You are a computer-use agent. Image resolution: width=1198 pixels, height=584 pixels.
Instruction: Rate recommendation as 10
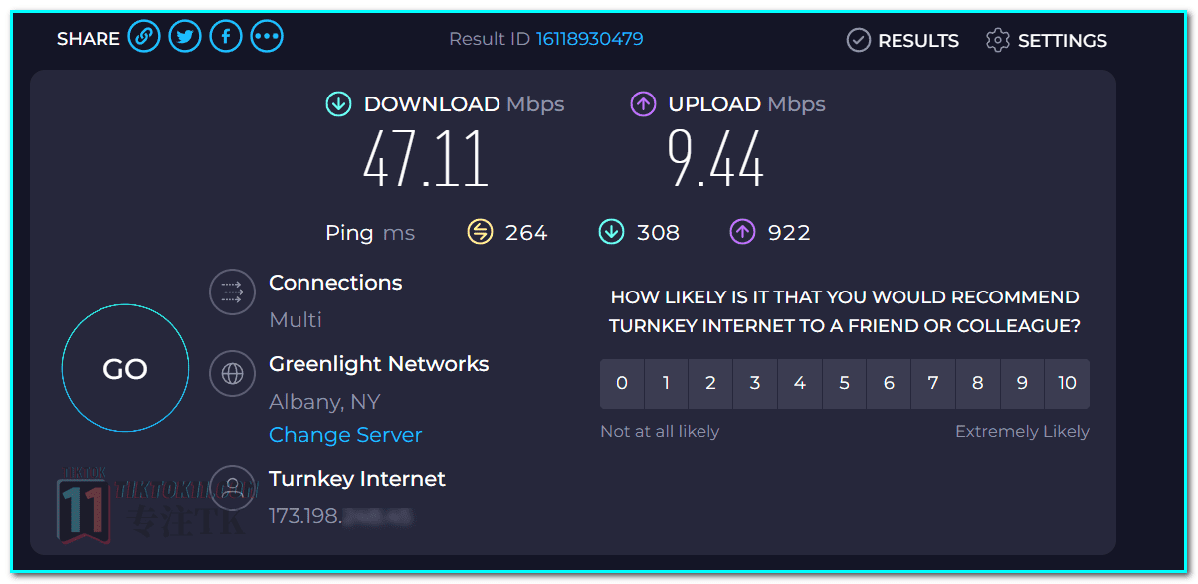[1067, 383]
